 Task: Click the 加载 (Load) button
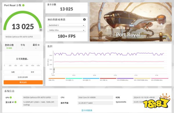point(13,72)
